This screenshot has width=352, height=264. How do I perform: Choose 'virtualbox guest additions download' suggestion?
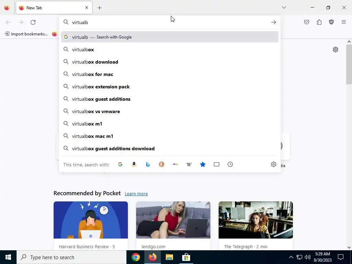[170, 148]
